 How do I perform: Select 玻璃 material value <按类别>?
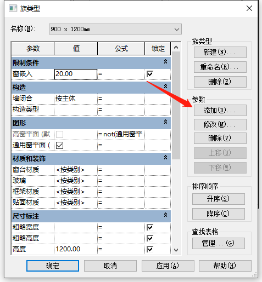76,181
